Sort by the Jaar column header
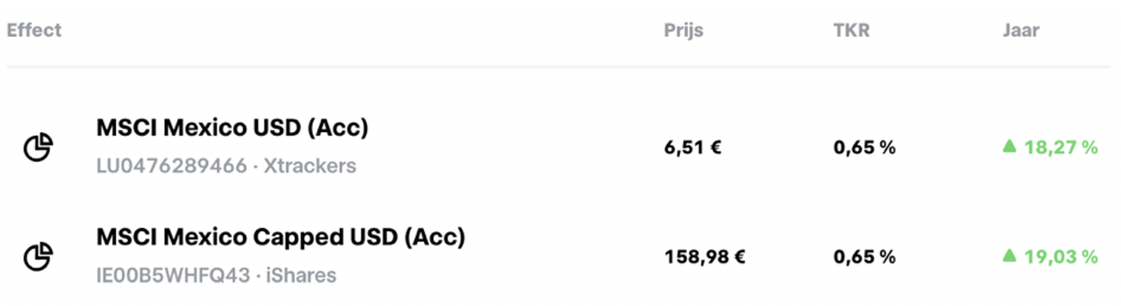The image size is (1121, 306). [x=1021, y=30]
